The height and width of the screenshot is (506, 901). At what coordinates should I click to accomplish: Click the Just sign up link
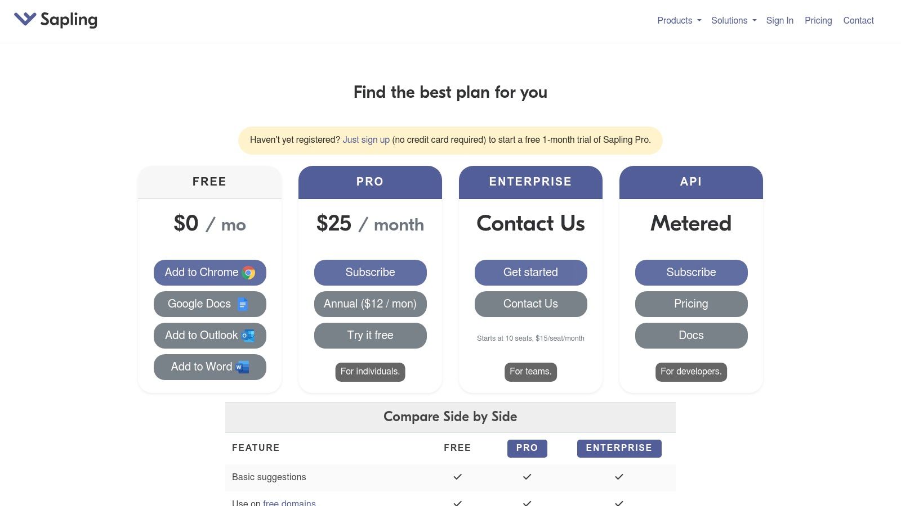point(366,140)
